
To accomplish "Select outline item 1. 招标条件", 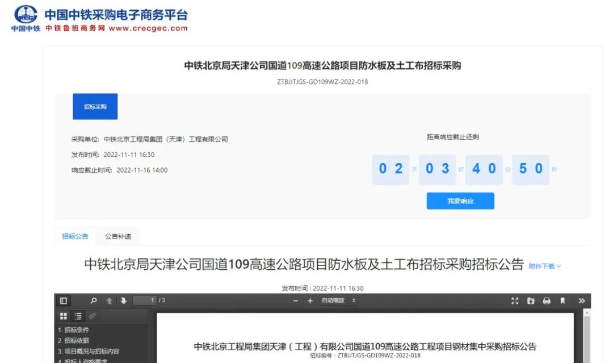I will 73,329.
